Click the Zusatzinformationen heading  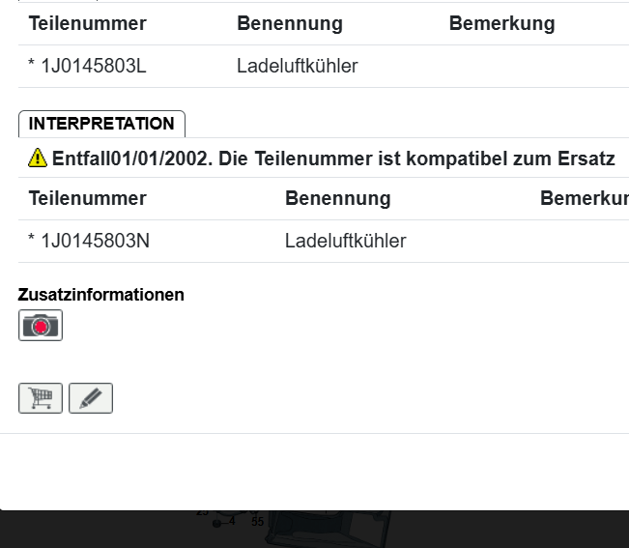[x=100, y=295]
